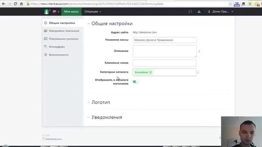Go to browser home page icon
The image size is (262, 147).
(x=21, y=4)
